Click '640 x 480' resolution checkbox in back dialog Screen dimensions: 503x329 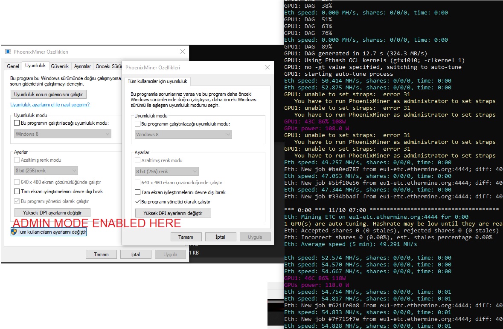17,182
